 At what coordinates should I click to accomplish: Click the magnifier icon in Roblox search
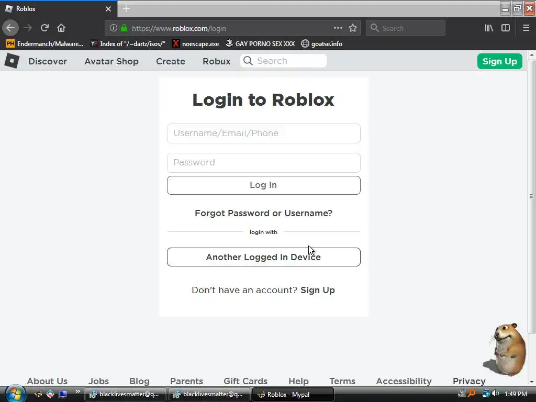point(248,61)
